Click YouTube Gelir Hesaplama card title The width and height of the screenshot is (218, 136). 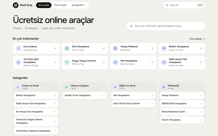coord(31,61)
